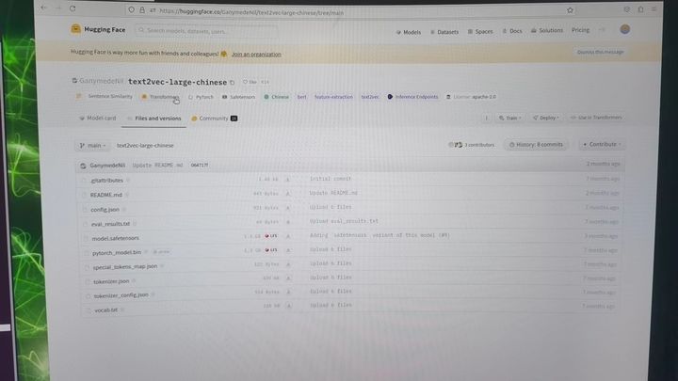Download the special_tokens_map.json file
This screenshot has width=678, height=381.
288,264
